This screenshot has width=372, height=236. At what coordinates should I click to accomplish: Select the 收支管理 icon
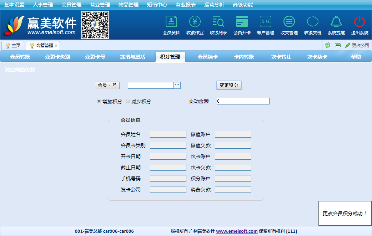[x=289, y=25]
